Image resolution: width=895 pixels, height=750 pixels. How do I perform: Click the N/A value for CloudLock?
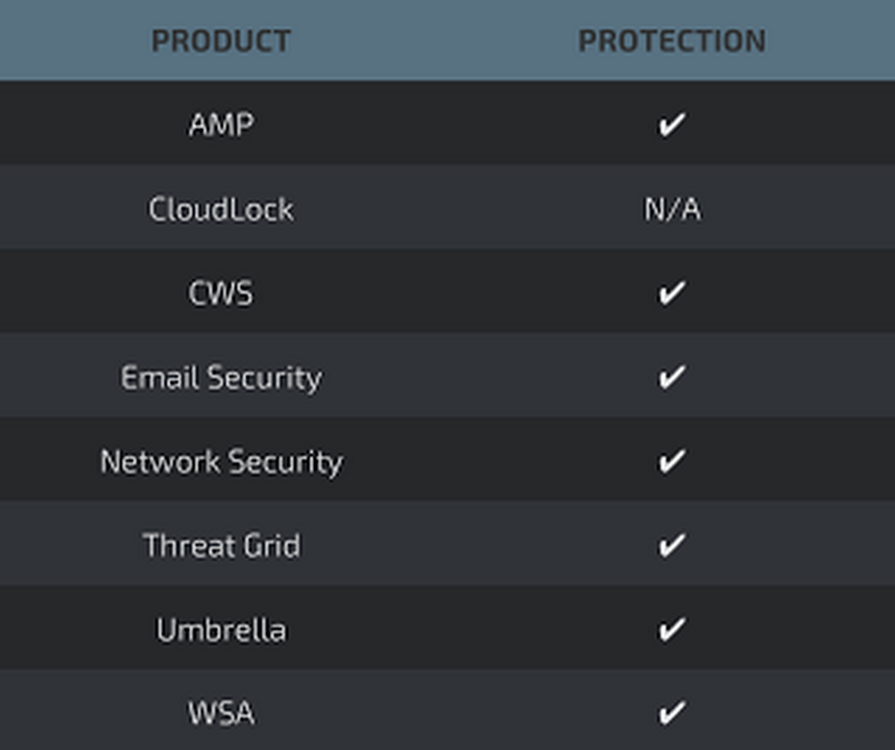pos(672,210)
